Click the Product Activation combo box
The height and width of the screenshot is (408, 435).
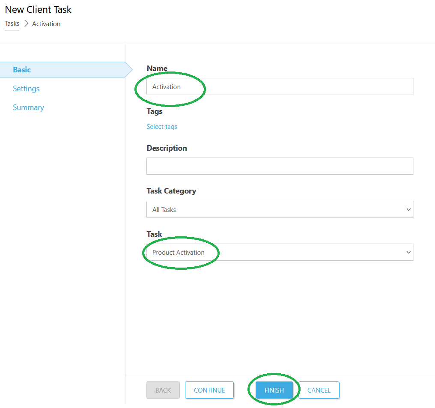click(x=280, y=252)
